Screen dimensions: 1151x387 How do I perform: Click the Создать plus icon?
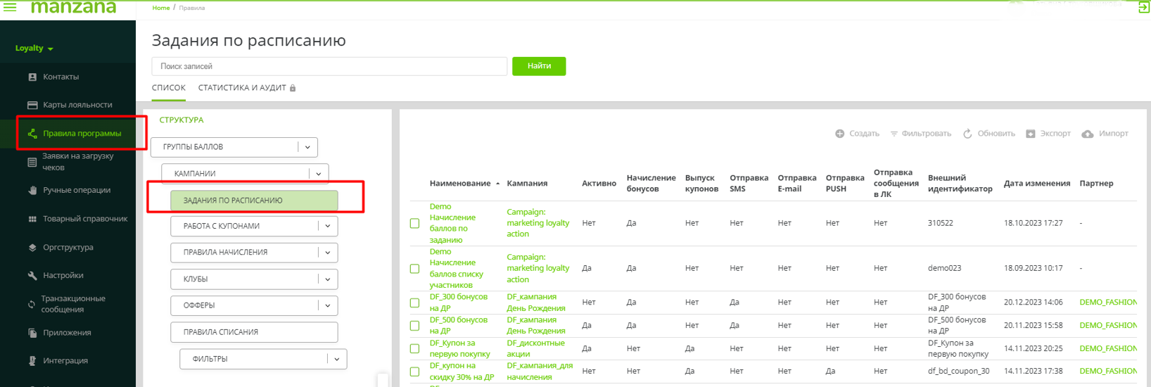pos(839,134)
